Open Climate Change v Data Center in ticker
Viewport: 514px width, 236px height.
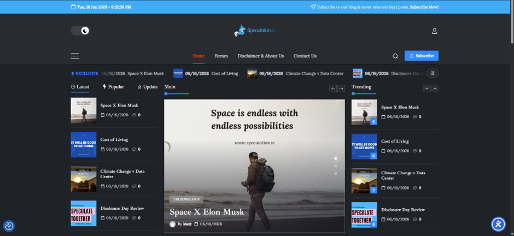[x=315, y=74]
